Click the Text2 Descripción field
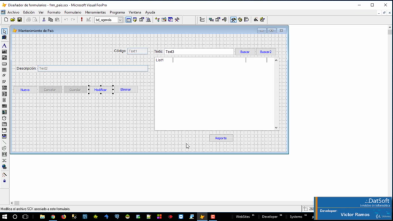Screen dimensions: 393x221 click(x=93, y=68)
